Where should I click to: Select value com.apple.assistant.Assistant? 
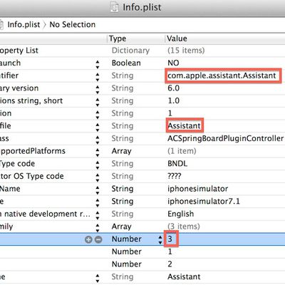pyautogui.click(x=222, y=76)
